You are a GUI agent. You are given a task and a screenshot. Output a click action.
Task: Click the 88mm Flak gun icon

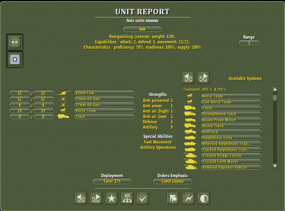63,93
